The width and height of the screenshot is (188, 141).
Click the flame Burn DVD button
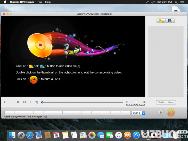pos(171,112)
